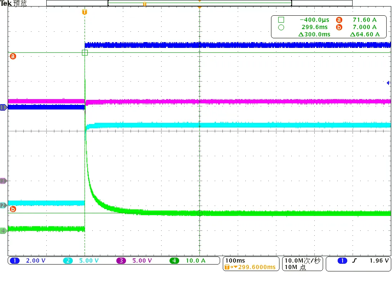Viewport: 392px width, 294px height.
Task: Click the 'Δ64.60 A' delta current readout
Action: pyautogui.click(x=365, y=34)
